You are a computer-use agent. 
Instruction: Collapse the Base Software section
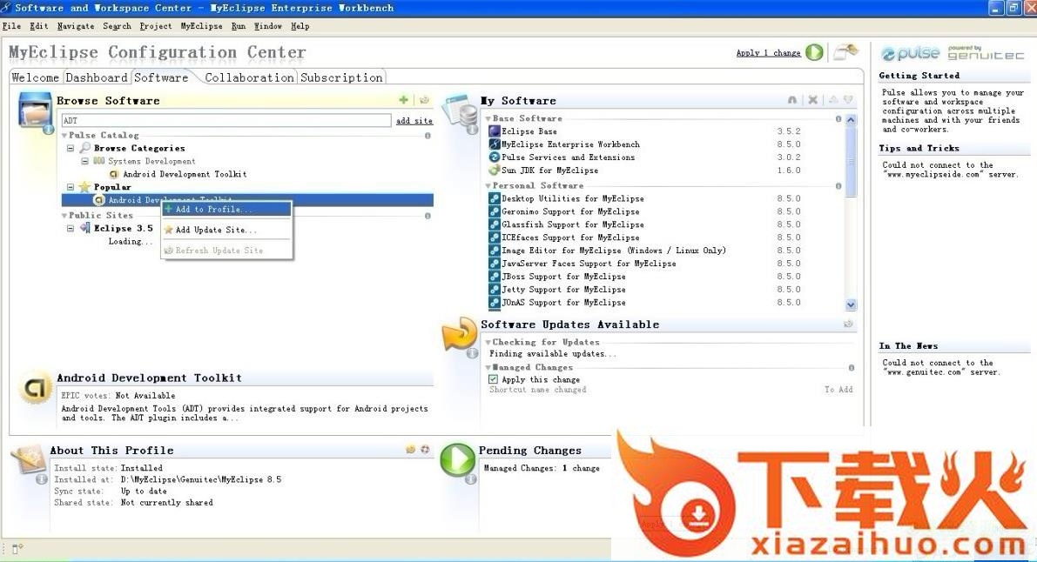488,118
